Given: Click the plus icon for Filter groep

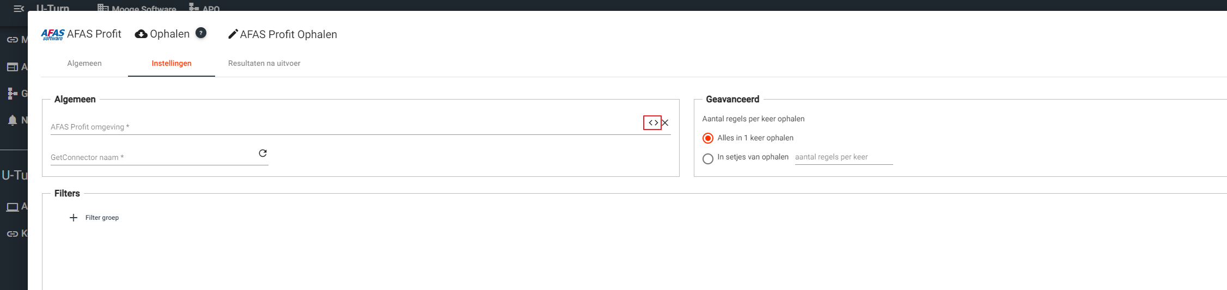Looking at the screenshot, I should coord(74,218).
